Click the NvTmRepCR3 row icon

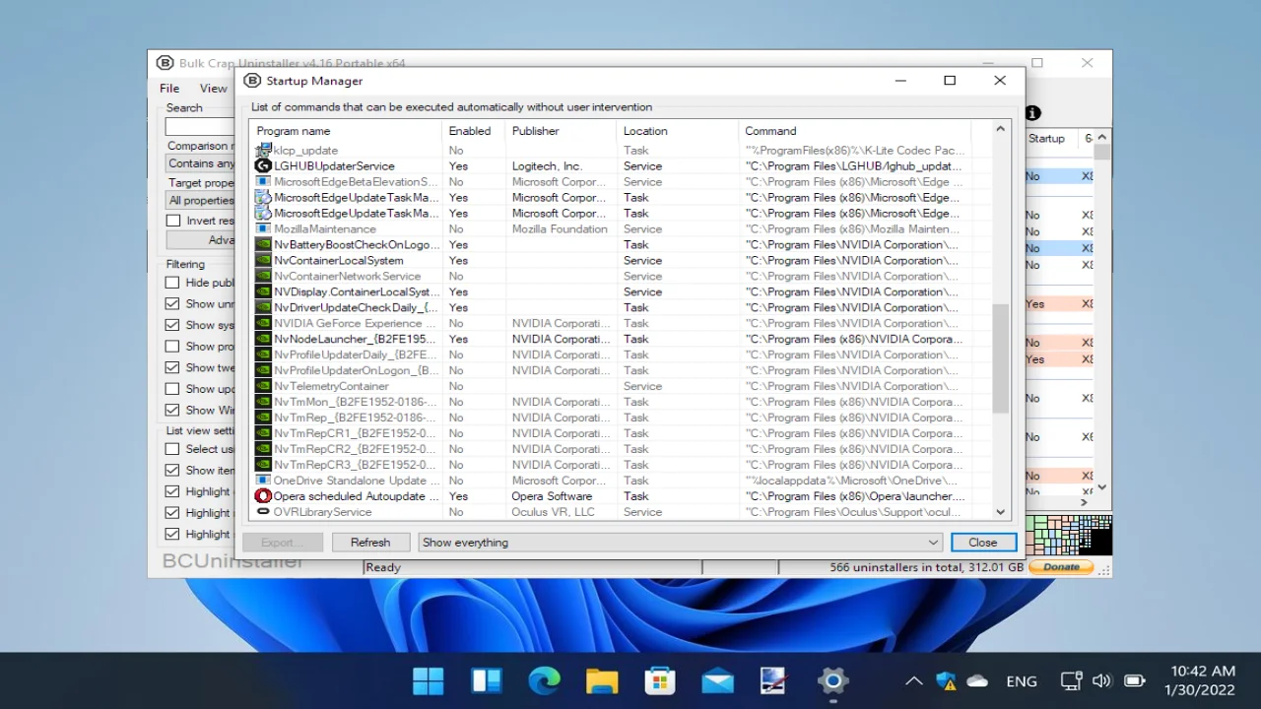[x=263, y=465]
